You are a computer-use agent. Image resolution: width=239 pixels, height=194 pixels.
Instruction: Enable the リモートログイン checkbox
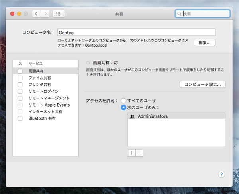click(x=20, y=91)
